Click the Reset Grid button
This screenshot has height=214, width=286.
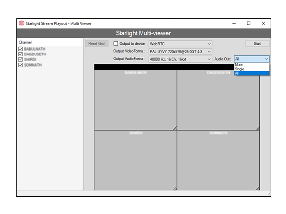point(96,43)
